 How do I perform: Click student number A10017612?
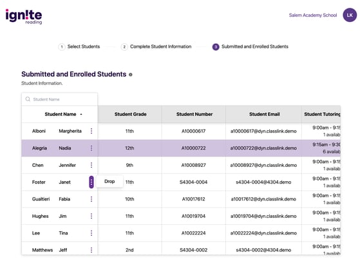(194, 199)
